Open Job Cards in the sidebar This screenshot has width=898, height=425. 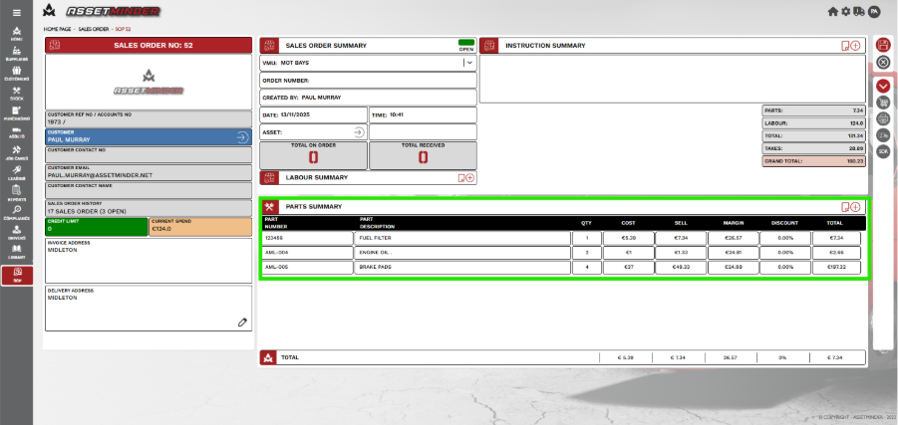click(x=17, y=153)
